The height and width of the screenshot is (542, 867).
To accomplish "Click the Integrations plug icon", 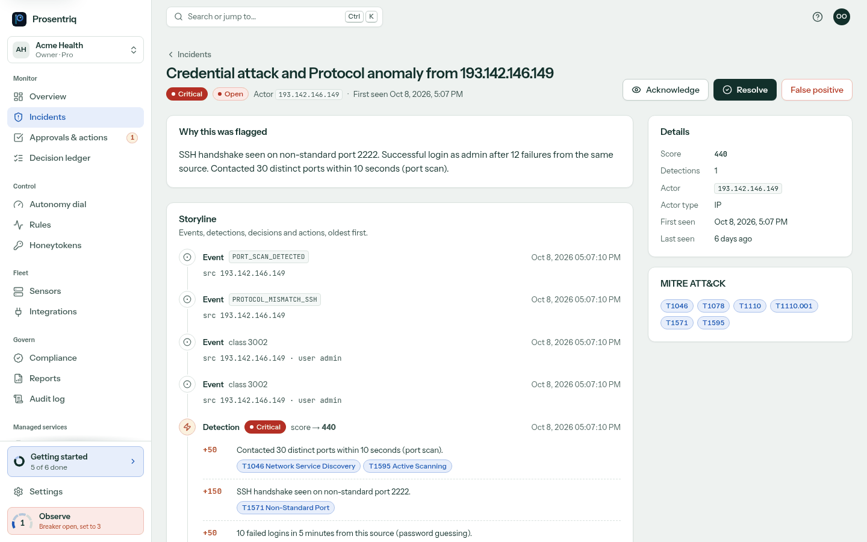I will point(19,311).
